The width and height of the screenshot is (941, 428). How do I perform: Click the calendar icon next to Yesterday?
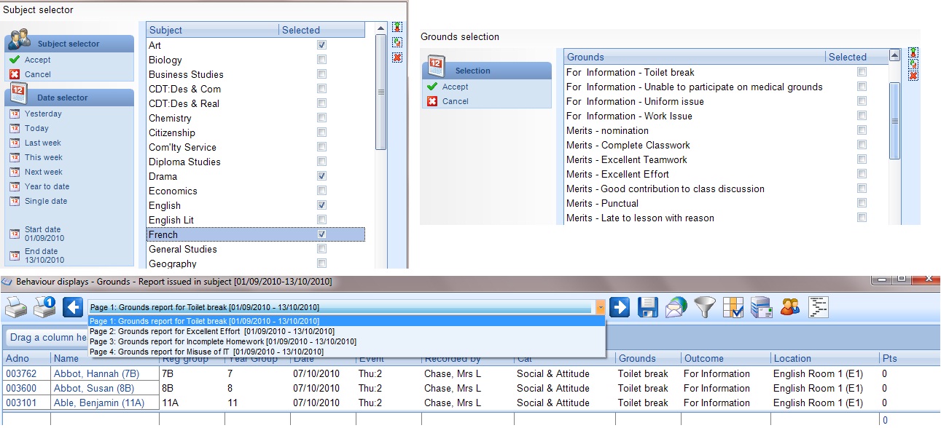pos(15,114)
